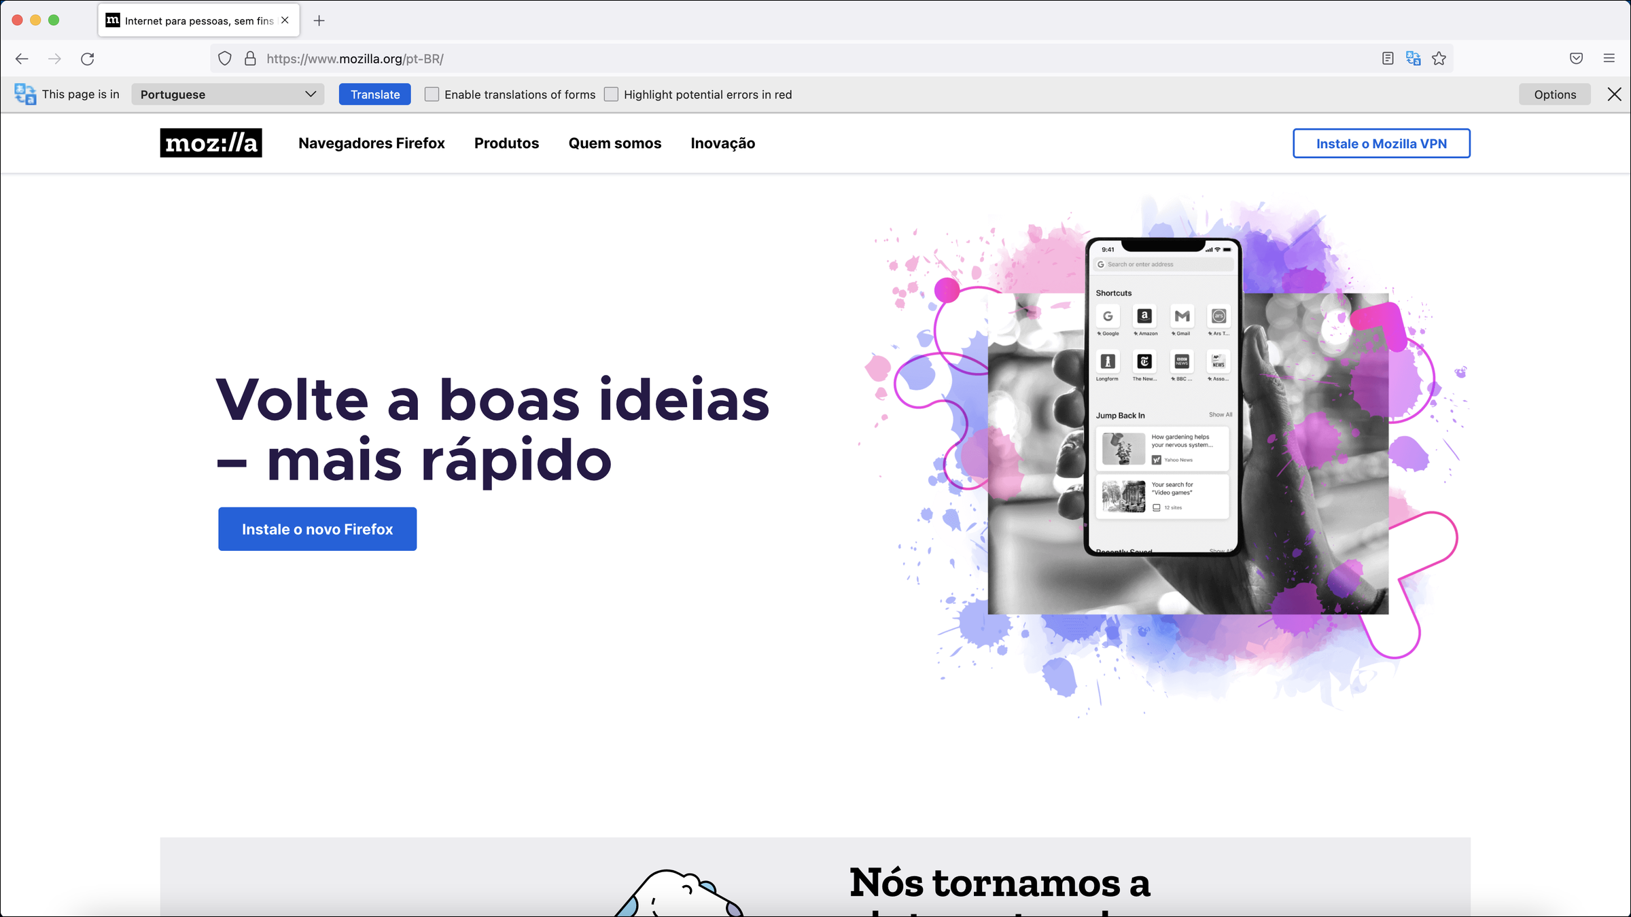Image resolution: width=1631 pixels, height=917 pixels.
Task: Open translation Options menu
Action: pyautogui.click(x=1555, y=94)
